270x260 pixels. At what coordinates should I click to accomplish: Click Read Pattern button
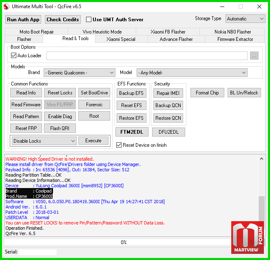coord(26,117)
